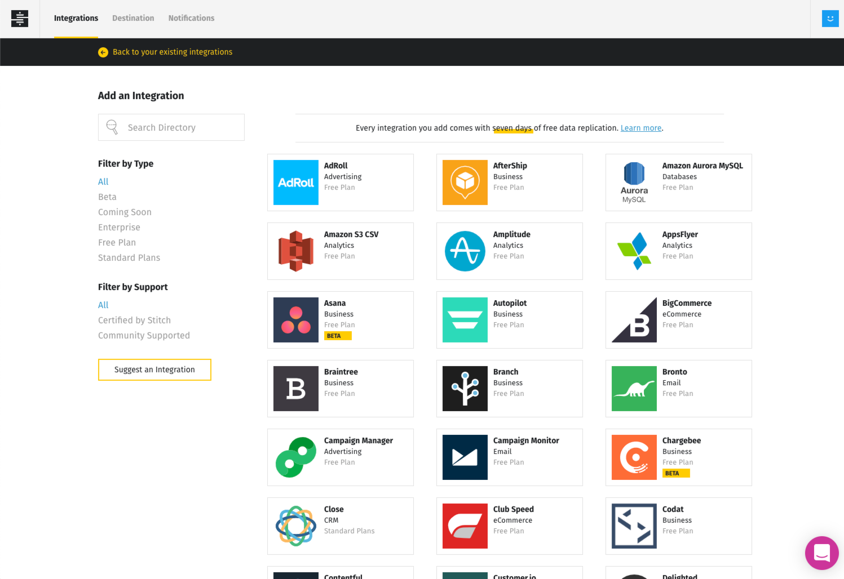This screenshot has height=579, width=844.
Task: Click the Campaign Monitor title text
Action: (x=526, y=440)
